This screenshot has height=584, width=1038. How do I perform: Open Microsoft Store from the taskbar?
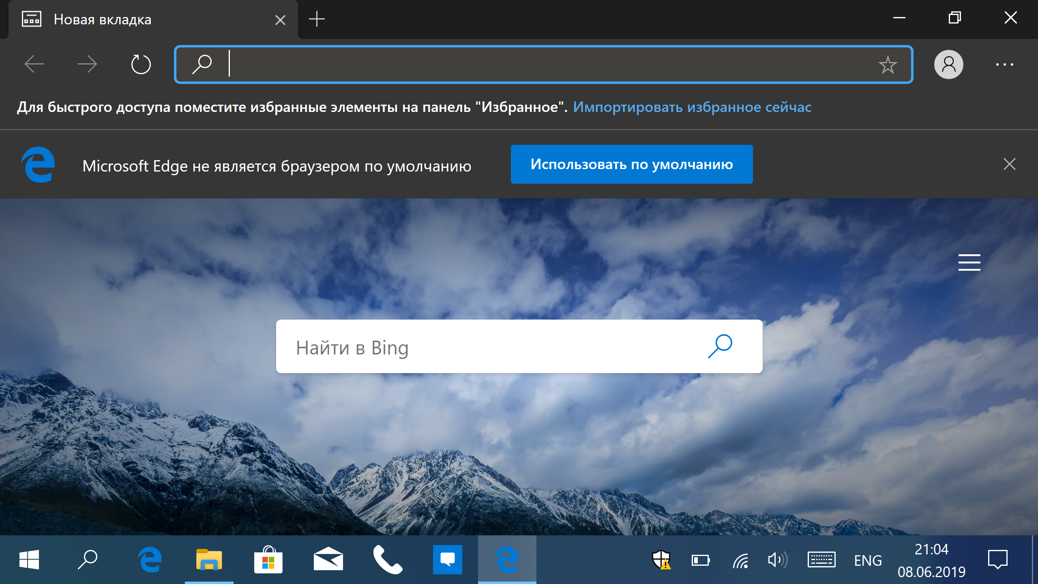click(268, 560)
